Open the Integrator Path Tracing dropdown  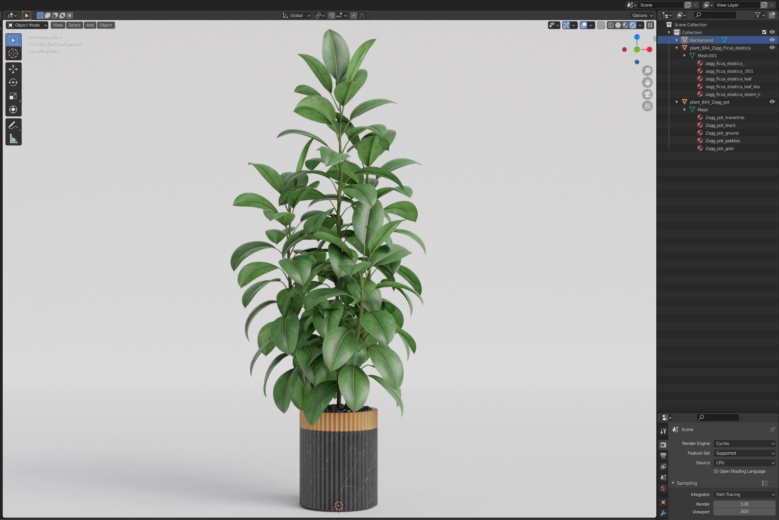pyautogui.click(x=745, y=494)
